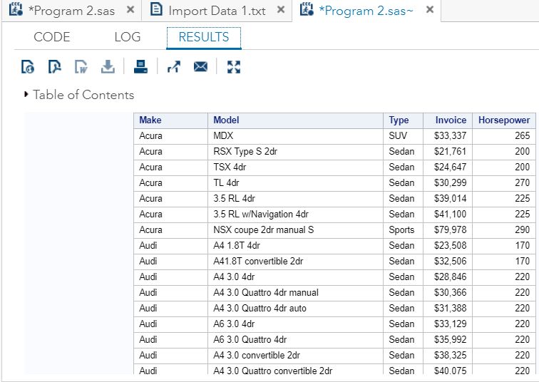
Task: Open the LOG tab
Action: click(128, 37)
